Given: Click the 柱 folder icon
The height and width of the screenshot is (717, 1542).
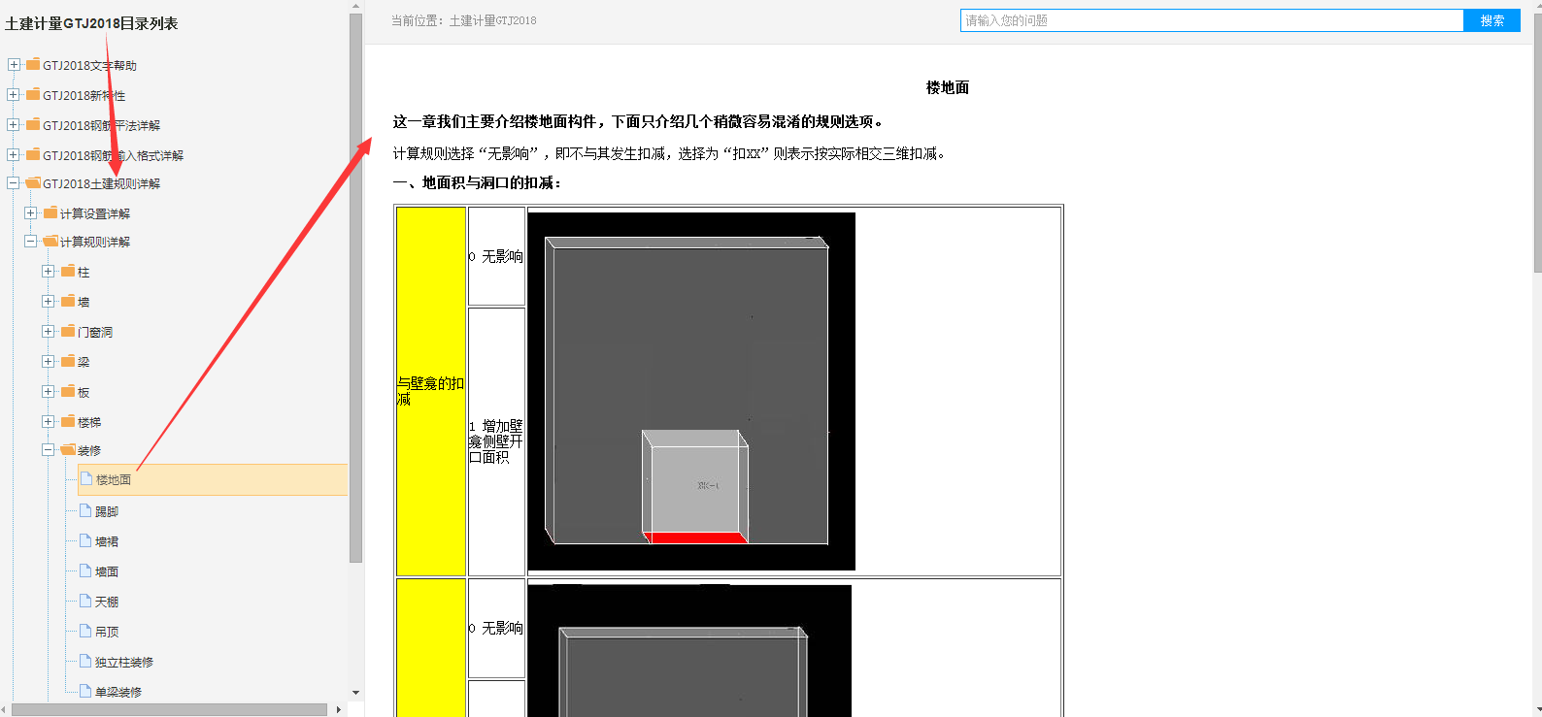Looking at the screenshot, I should (x=68, y=272).
